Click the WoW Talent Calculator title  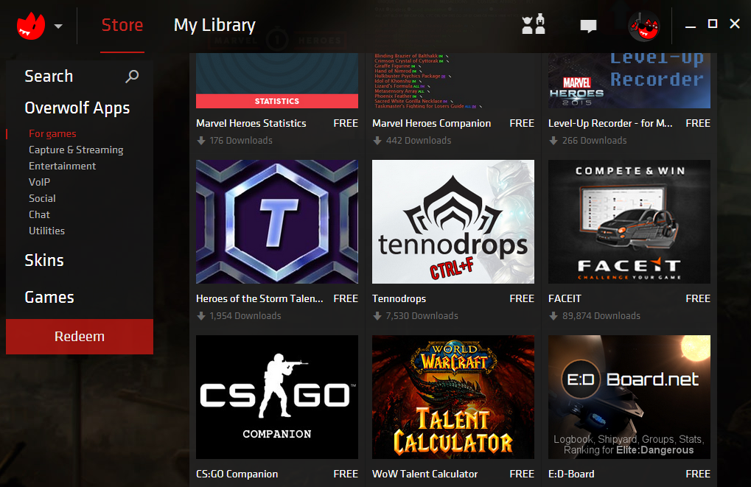[425, 474]
